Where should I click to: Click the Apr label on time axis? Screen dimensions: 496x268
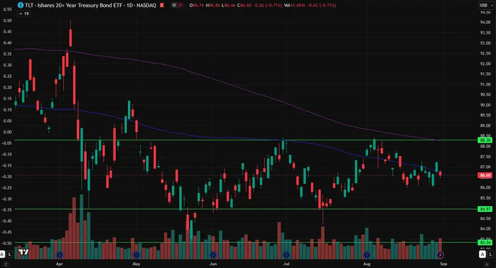pyautogui.click(x=59, y=264)
